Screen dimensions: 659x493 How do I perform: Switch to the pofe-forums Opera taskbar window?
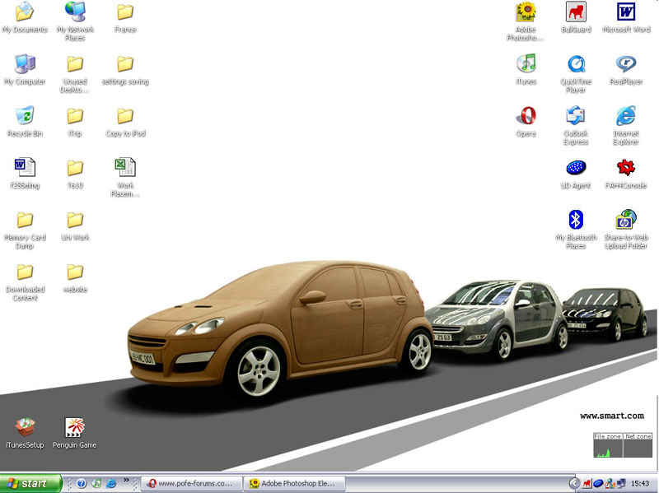(193, 483)
